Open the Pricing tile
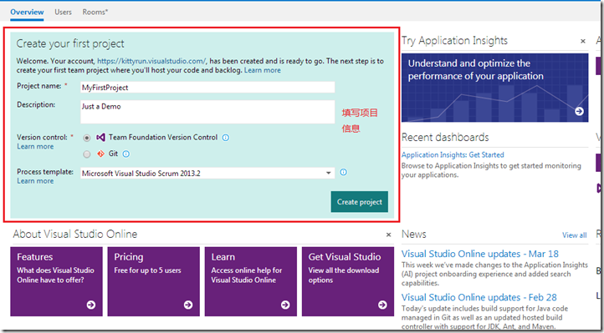This screenshot has height=333, width=604. pyautogui.click(x=153, y=281)
